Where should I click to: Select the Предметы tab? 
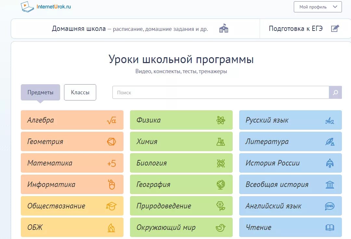point(40,92)
